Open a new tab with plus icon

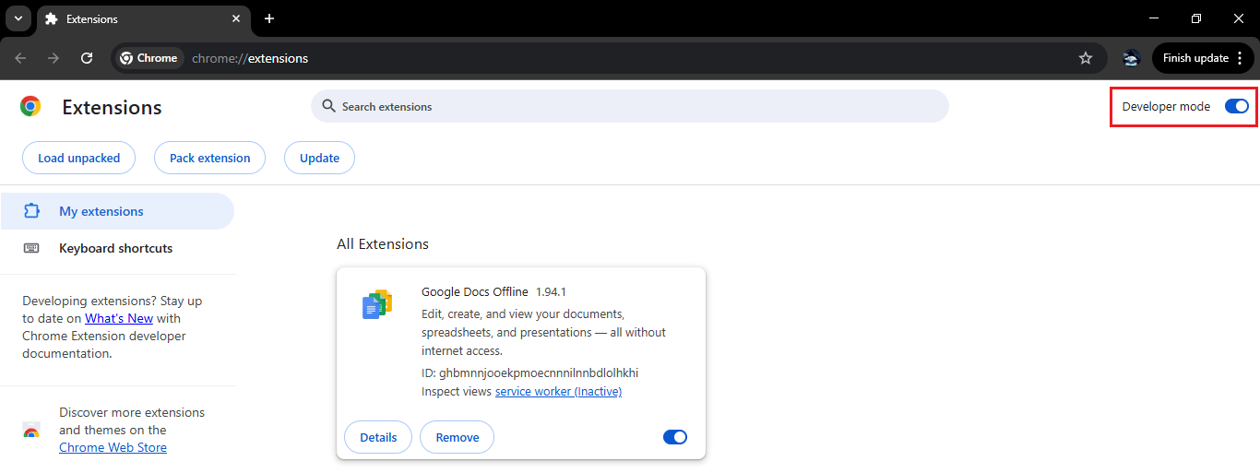(269, 18)
